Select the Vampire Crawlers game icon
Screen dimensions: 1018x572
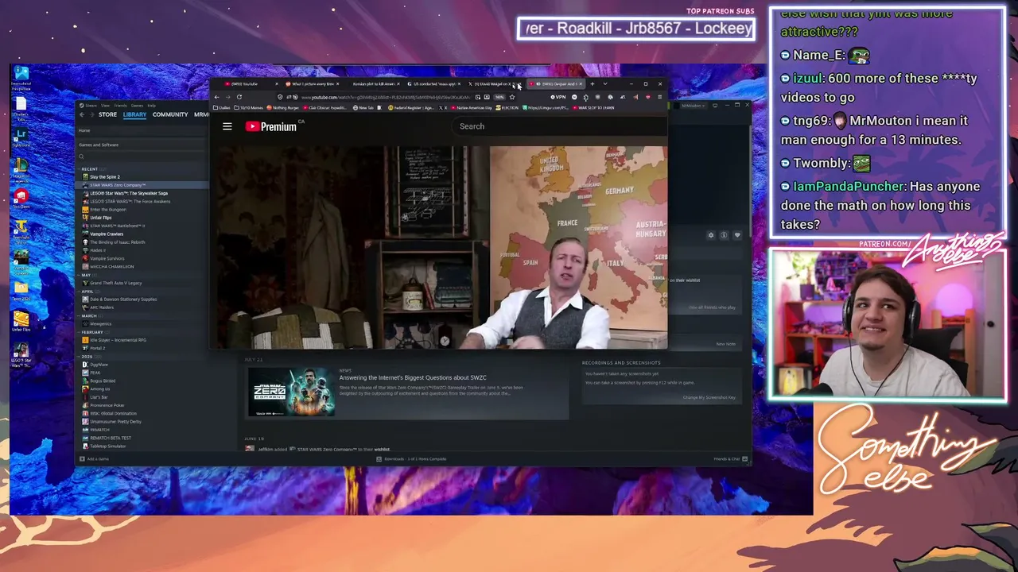[x=86, y=234]
